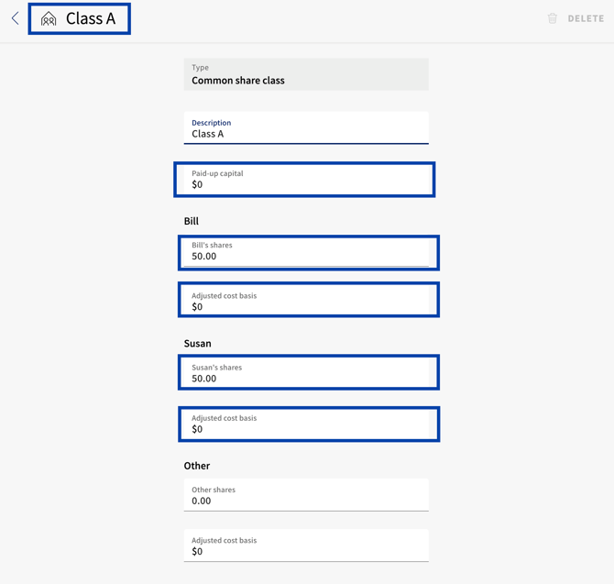
Task: Select the Type field showing Common share class
Action: click(306, 74)
